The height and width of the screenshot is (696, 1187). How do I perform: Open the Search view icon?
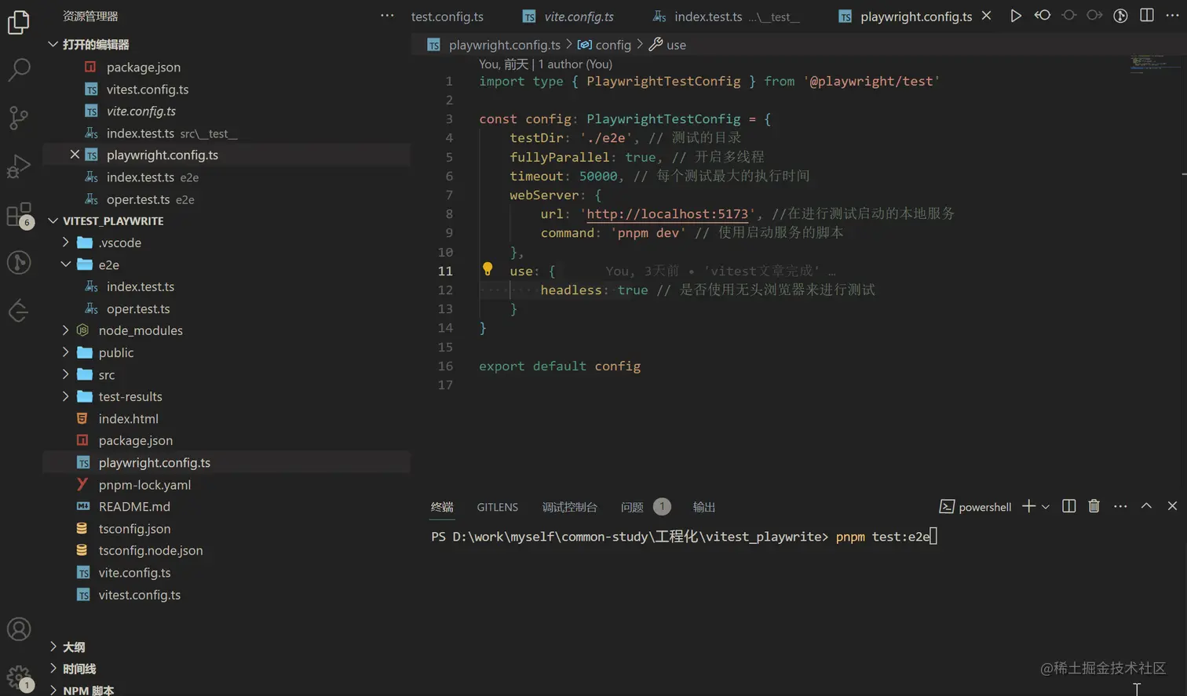click(x=18, y=70)
